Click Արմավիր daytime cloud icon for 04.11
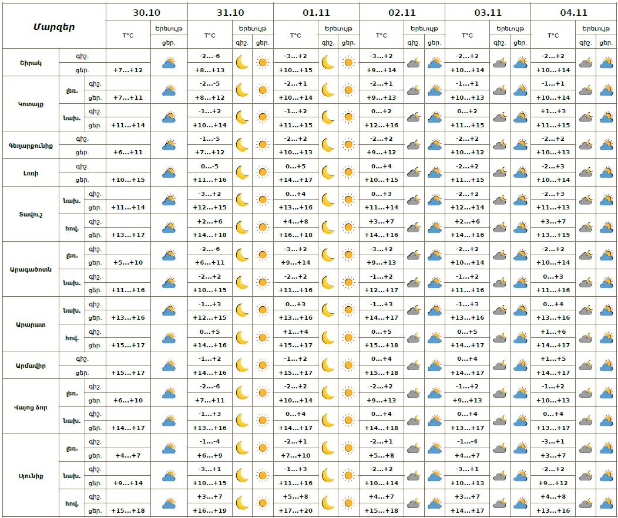Image resolution: width=618 pixels, height=518 pixels. [606, 365]
